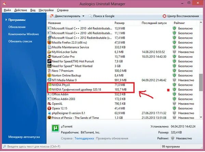Click the Справка link in details pane
This screenshot has width=205, height=152.
click(x=67, y=138)
